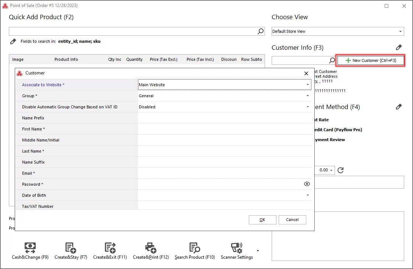
Task: Open the Date of Birth date picker arrow
Action: pos(308,195)
